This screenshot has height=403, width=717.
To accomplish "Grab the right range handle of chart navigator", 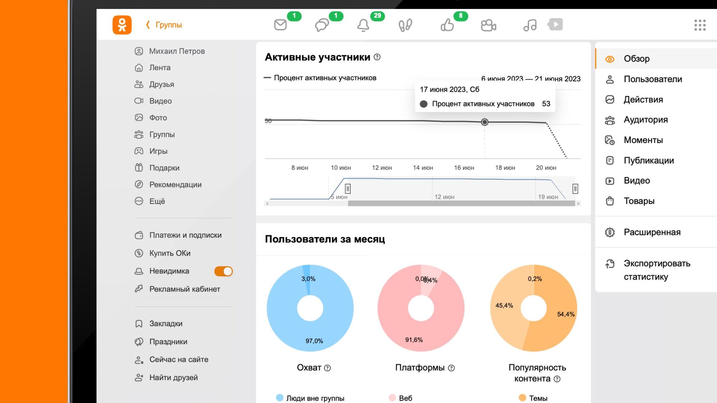I will click(x=575, y=188).
